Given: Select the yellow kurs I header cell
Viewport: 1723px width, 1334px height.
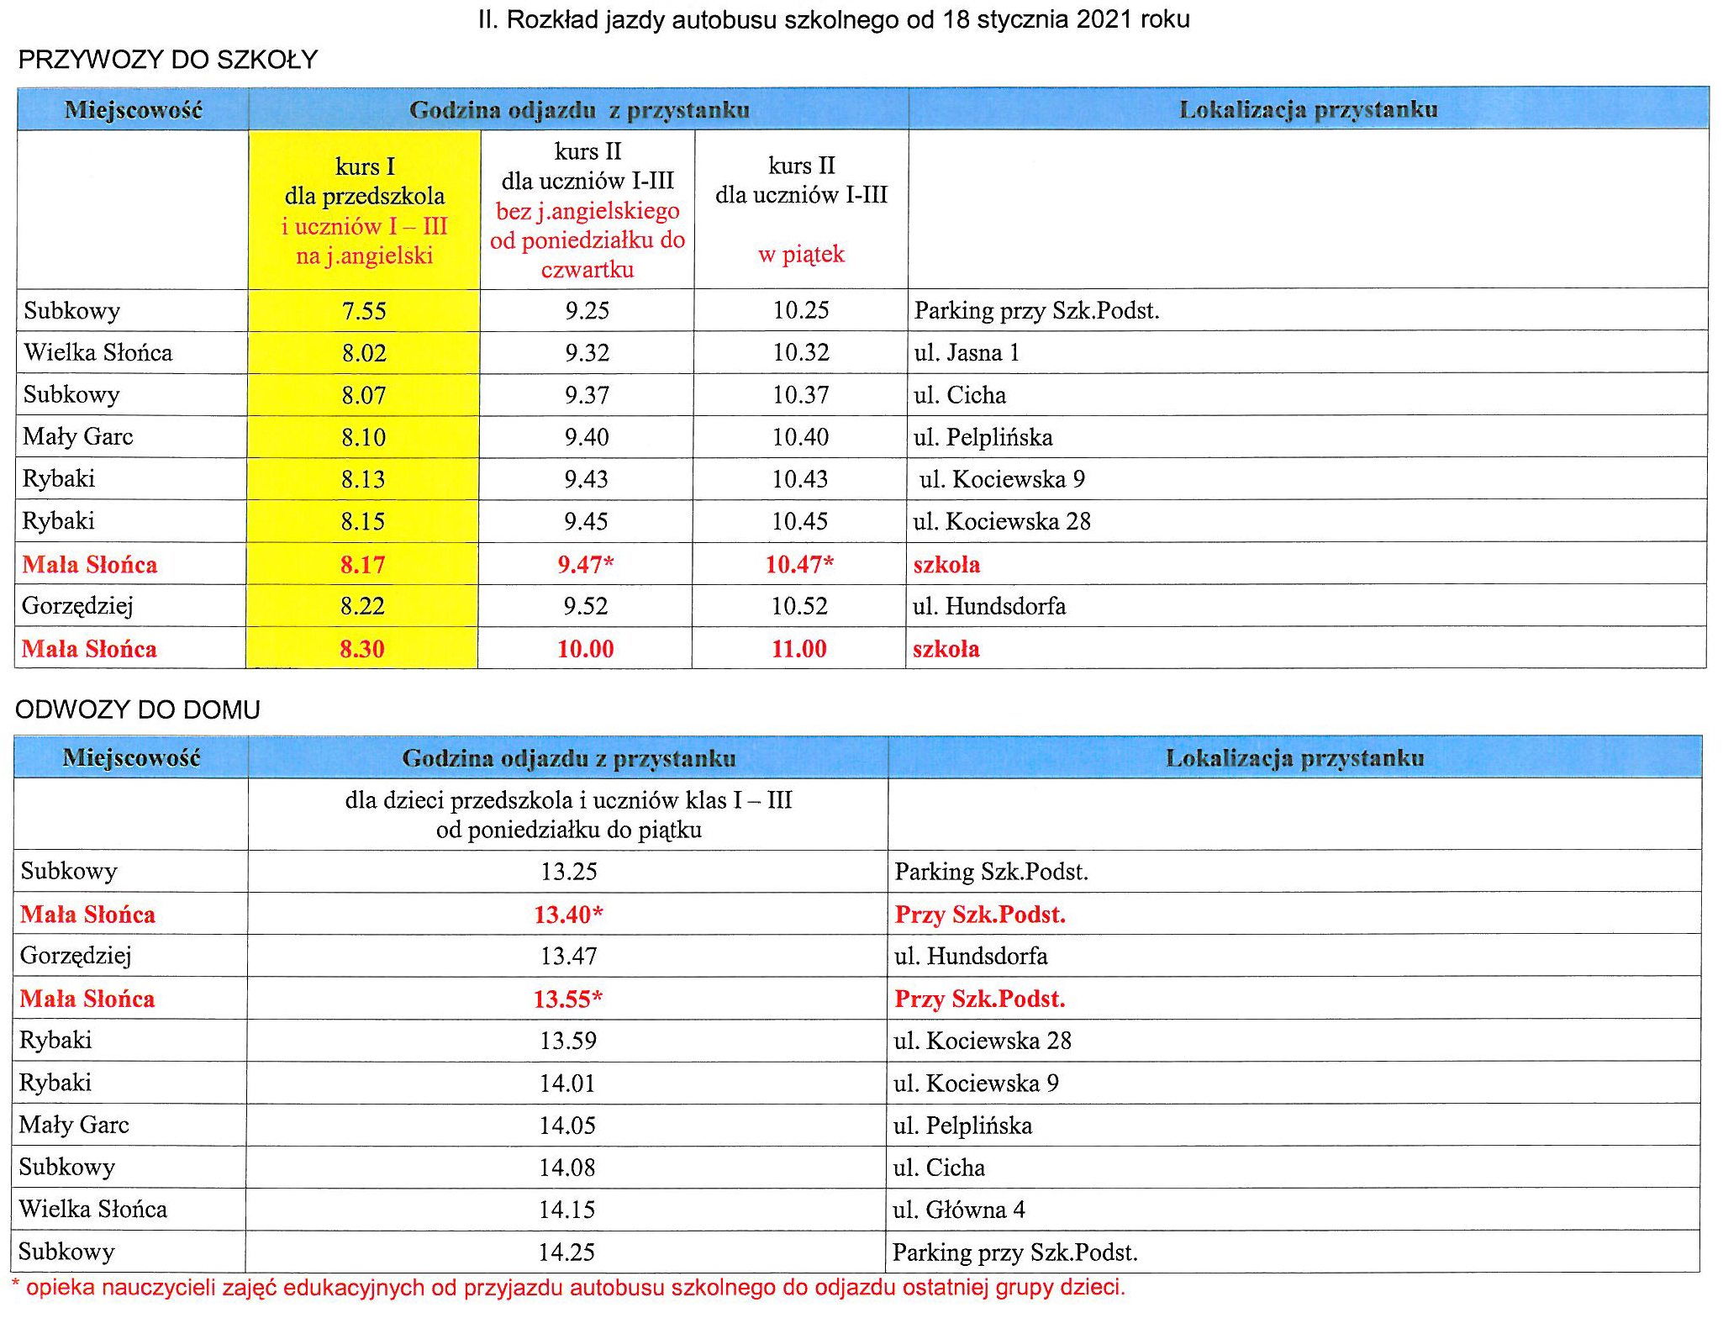Looking at the screenshot, I should (x=364, y=210).
